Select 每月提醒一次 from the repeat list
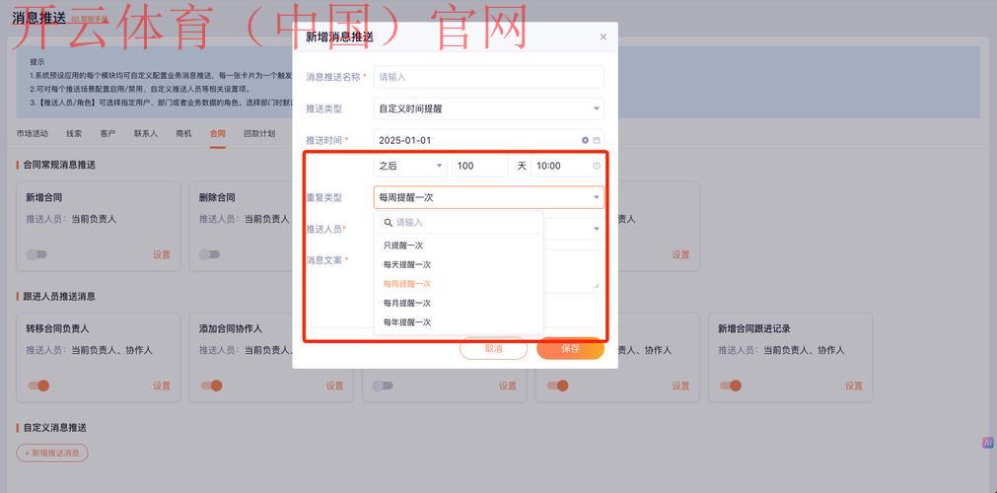The image size is (997, 493). coord(407,303)
